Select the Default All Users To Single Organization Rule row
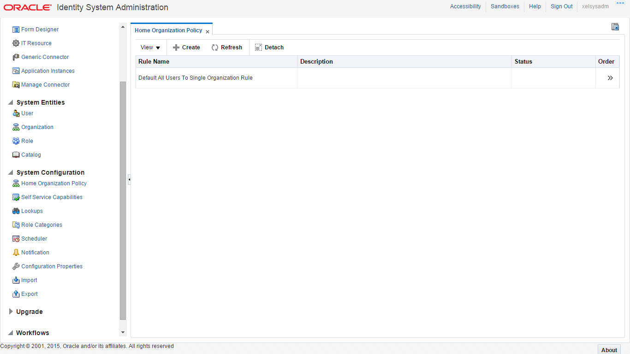This screenshot has height=354, width=630. [x=195, y=77]
